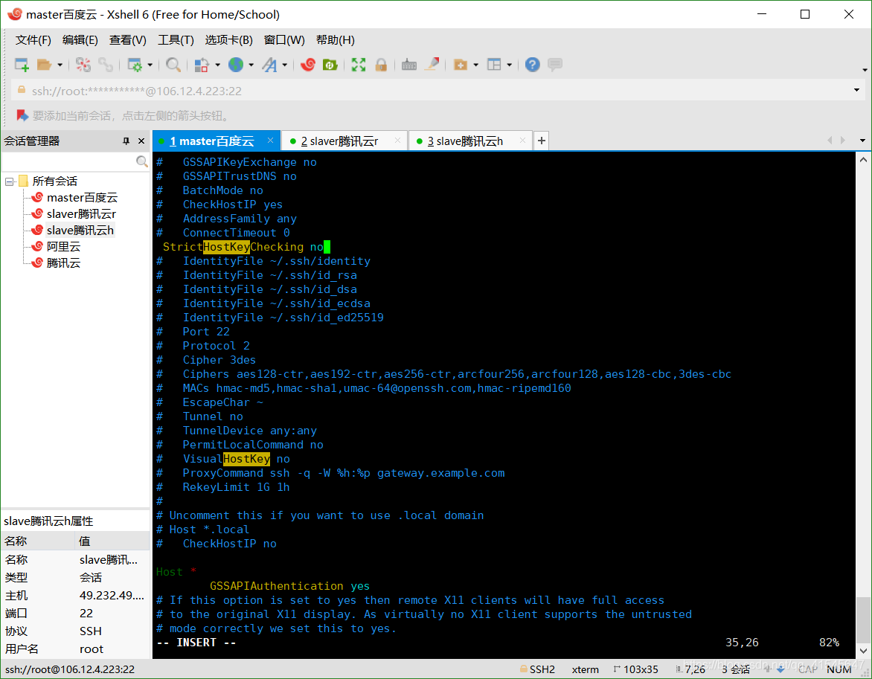Click the toolbar overflow arrow
This screenshot has width=872, height=679.
coord(865,70)
